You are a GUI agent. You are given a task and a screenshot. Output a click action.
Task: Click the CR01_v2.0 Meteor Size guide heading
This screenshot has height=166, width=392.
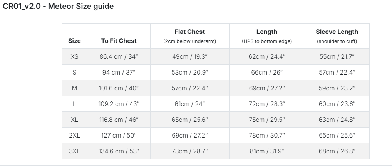point(58,6)
